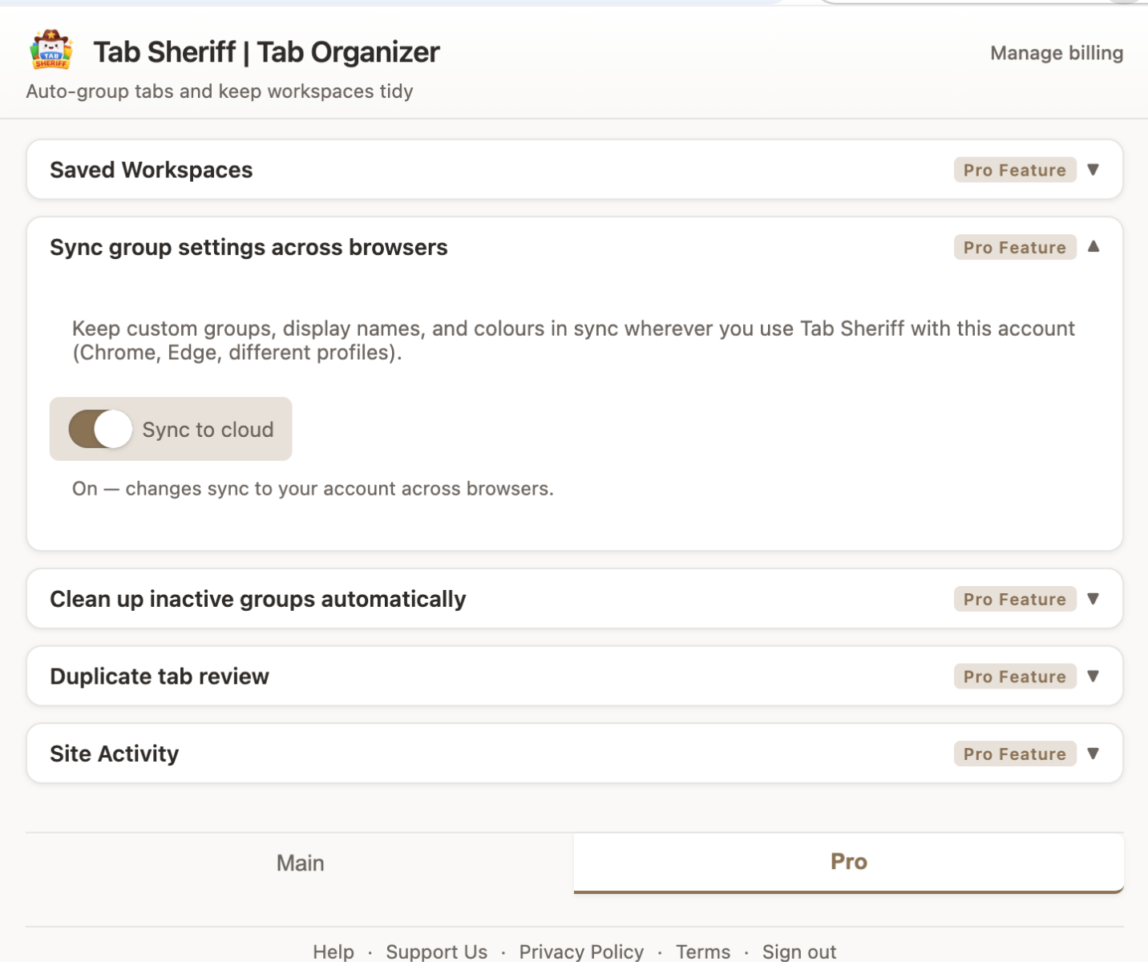Viewport: 1148px width, 962px height.
Task: Turn off the Sync to cloud toggle
Action: click(x=100, y=429)
